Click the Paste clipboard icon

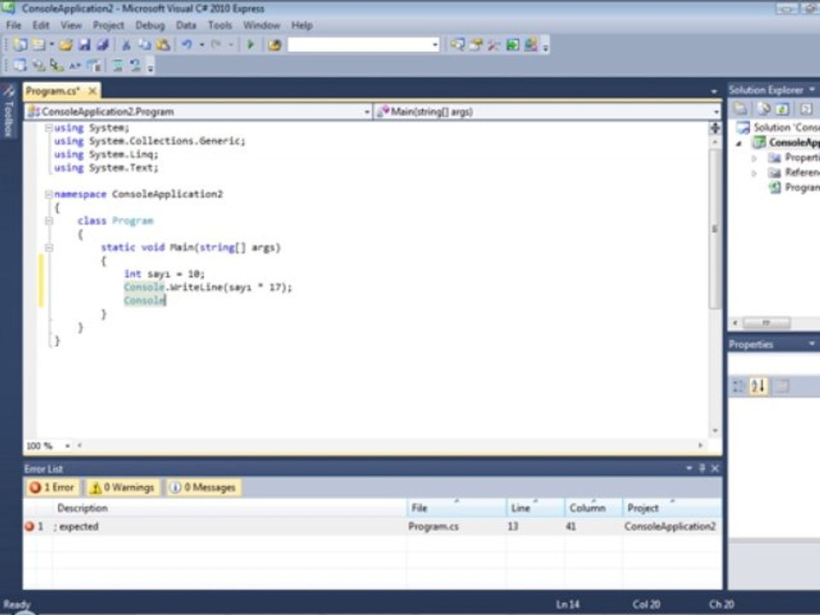(163, 45)
